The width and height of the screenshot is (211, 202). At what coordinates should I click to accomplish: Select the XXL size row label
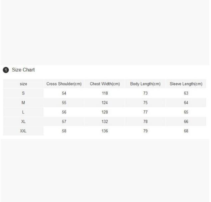[23, 131]
